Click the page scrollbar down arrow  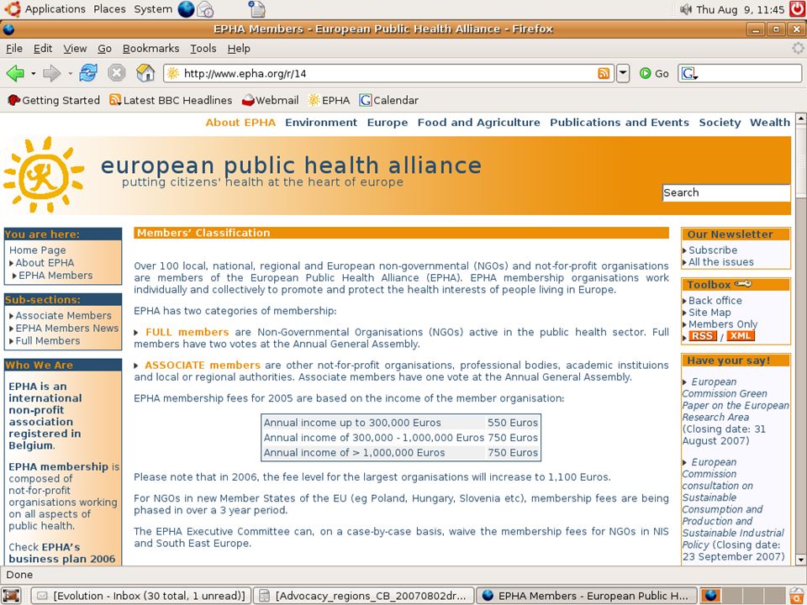[x=800, y=560]
